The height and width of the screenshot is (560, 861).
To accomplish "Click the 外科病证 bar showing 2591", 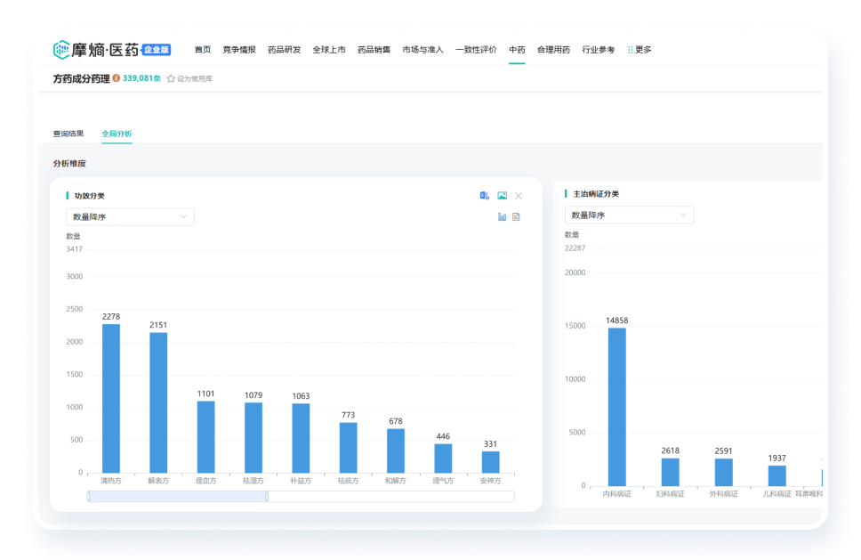I will (x=723, y=472).
